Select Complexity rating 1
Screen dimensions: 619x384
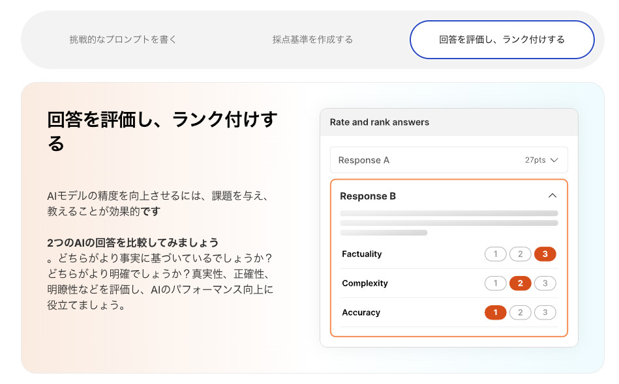click(495, 283)
